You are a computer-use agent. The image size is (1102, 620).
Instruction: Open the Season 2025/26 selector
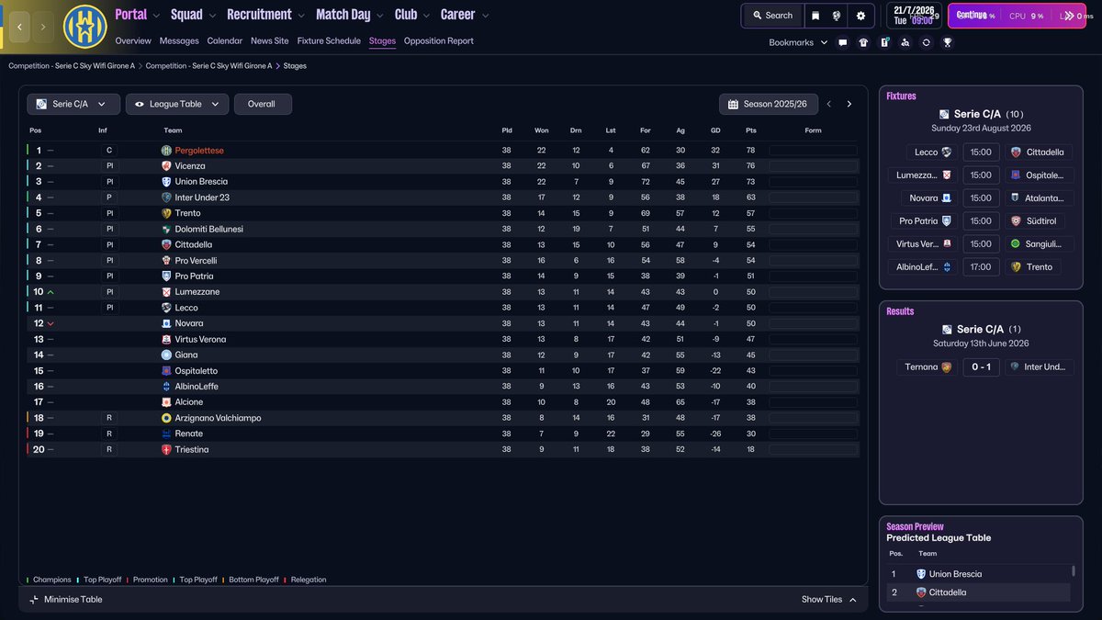tap(769, 105)
